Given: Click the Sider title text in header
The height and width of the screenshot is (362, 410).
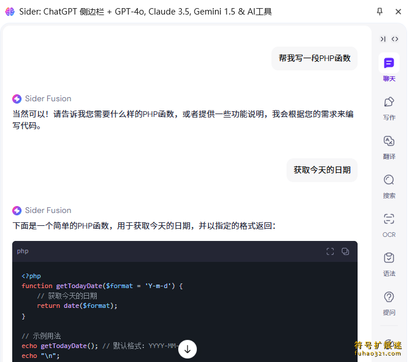Looking at the screenshot, I should coord(146,12).
